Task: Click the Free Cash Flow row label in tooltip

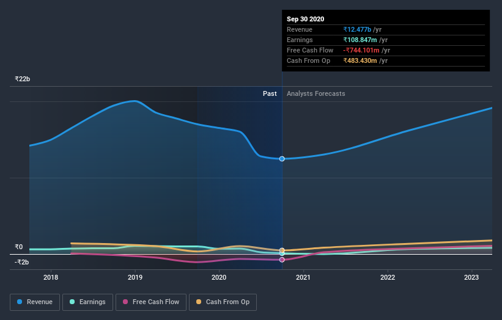Action: [310, 51]
